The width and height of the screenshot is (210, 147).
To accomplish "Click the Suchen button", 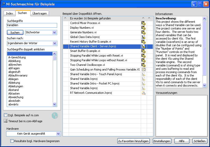I will pos(15,33).
